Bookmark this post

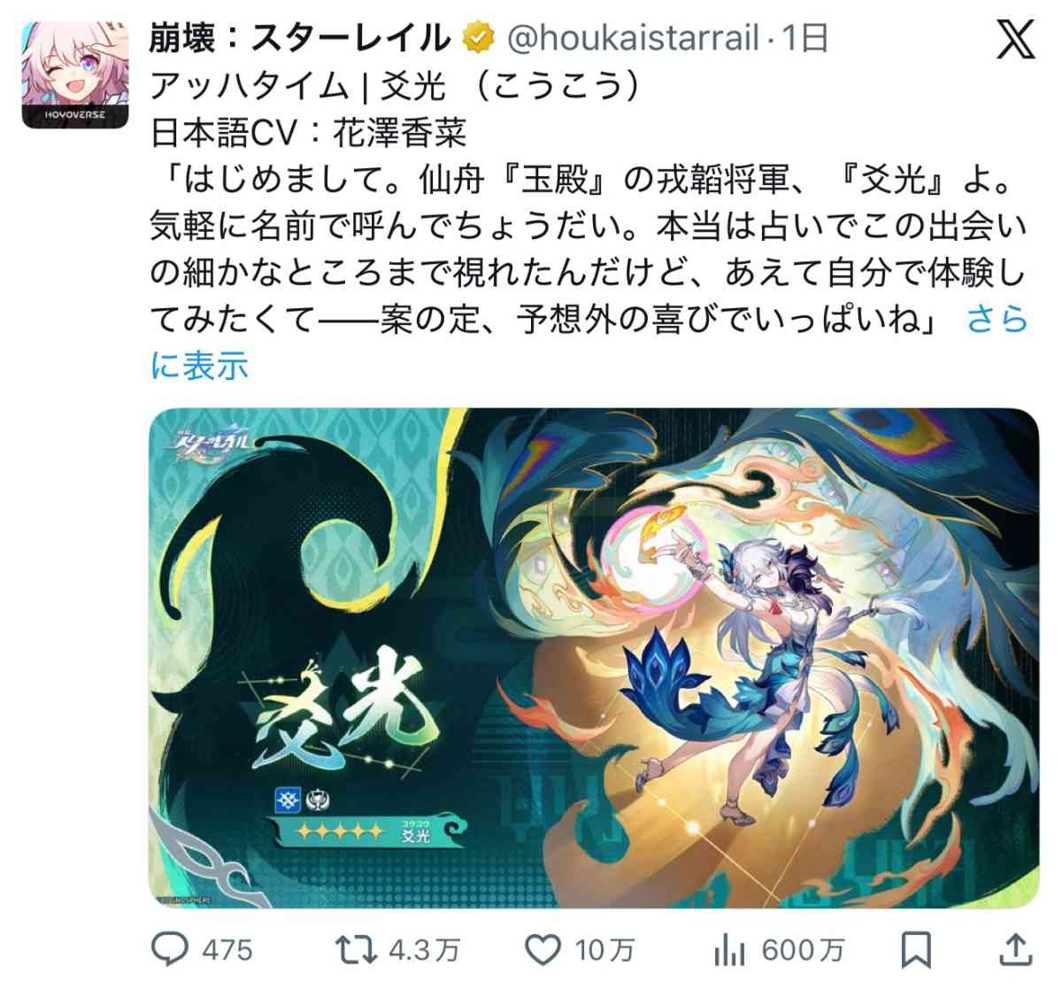click(916, 950)
